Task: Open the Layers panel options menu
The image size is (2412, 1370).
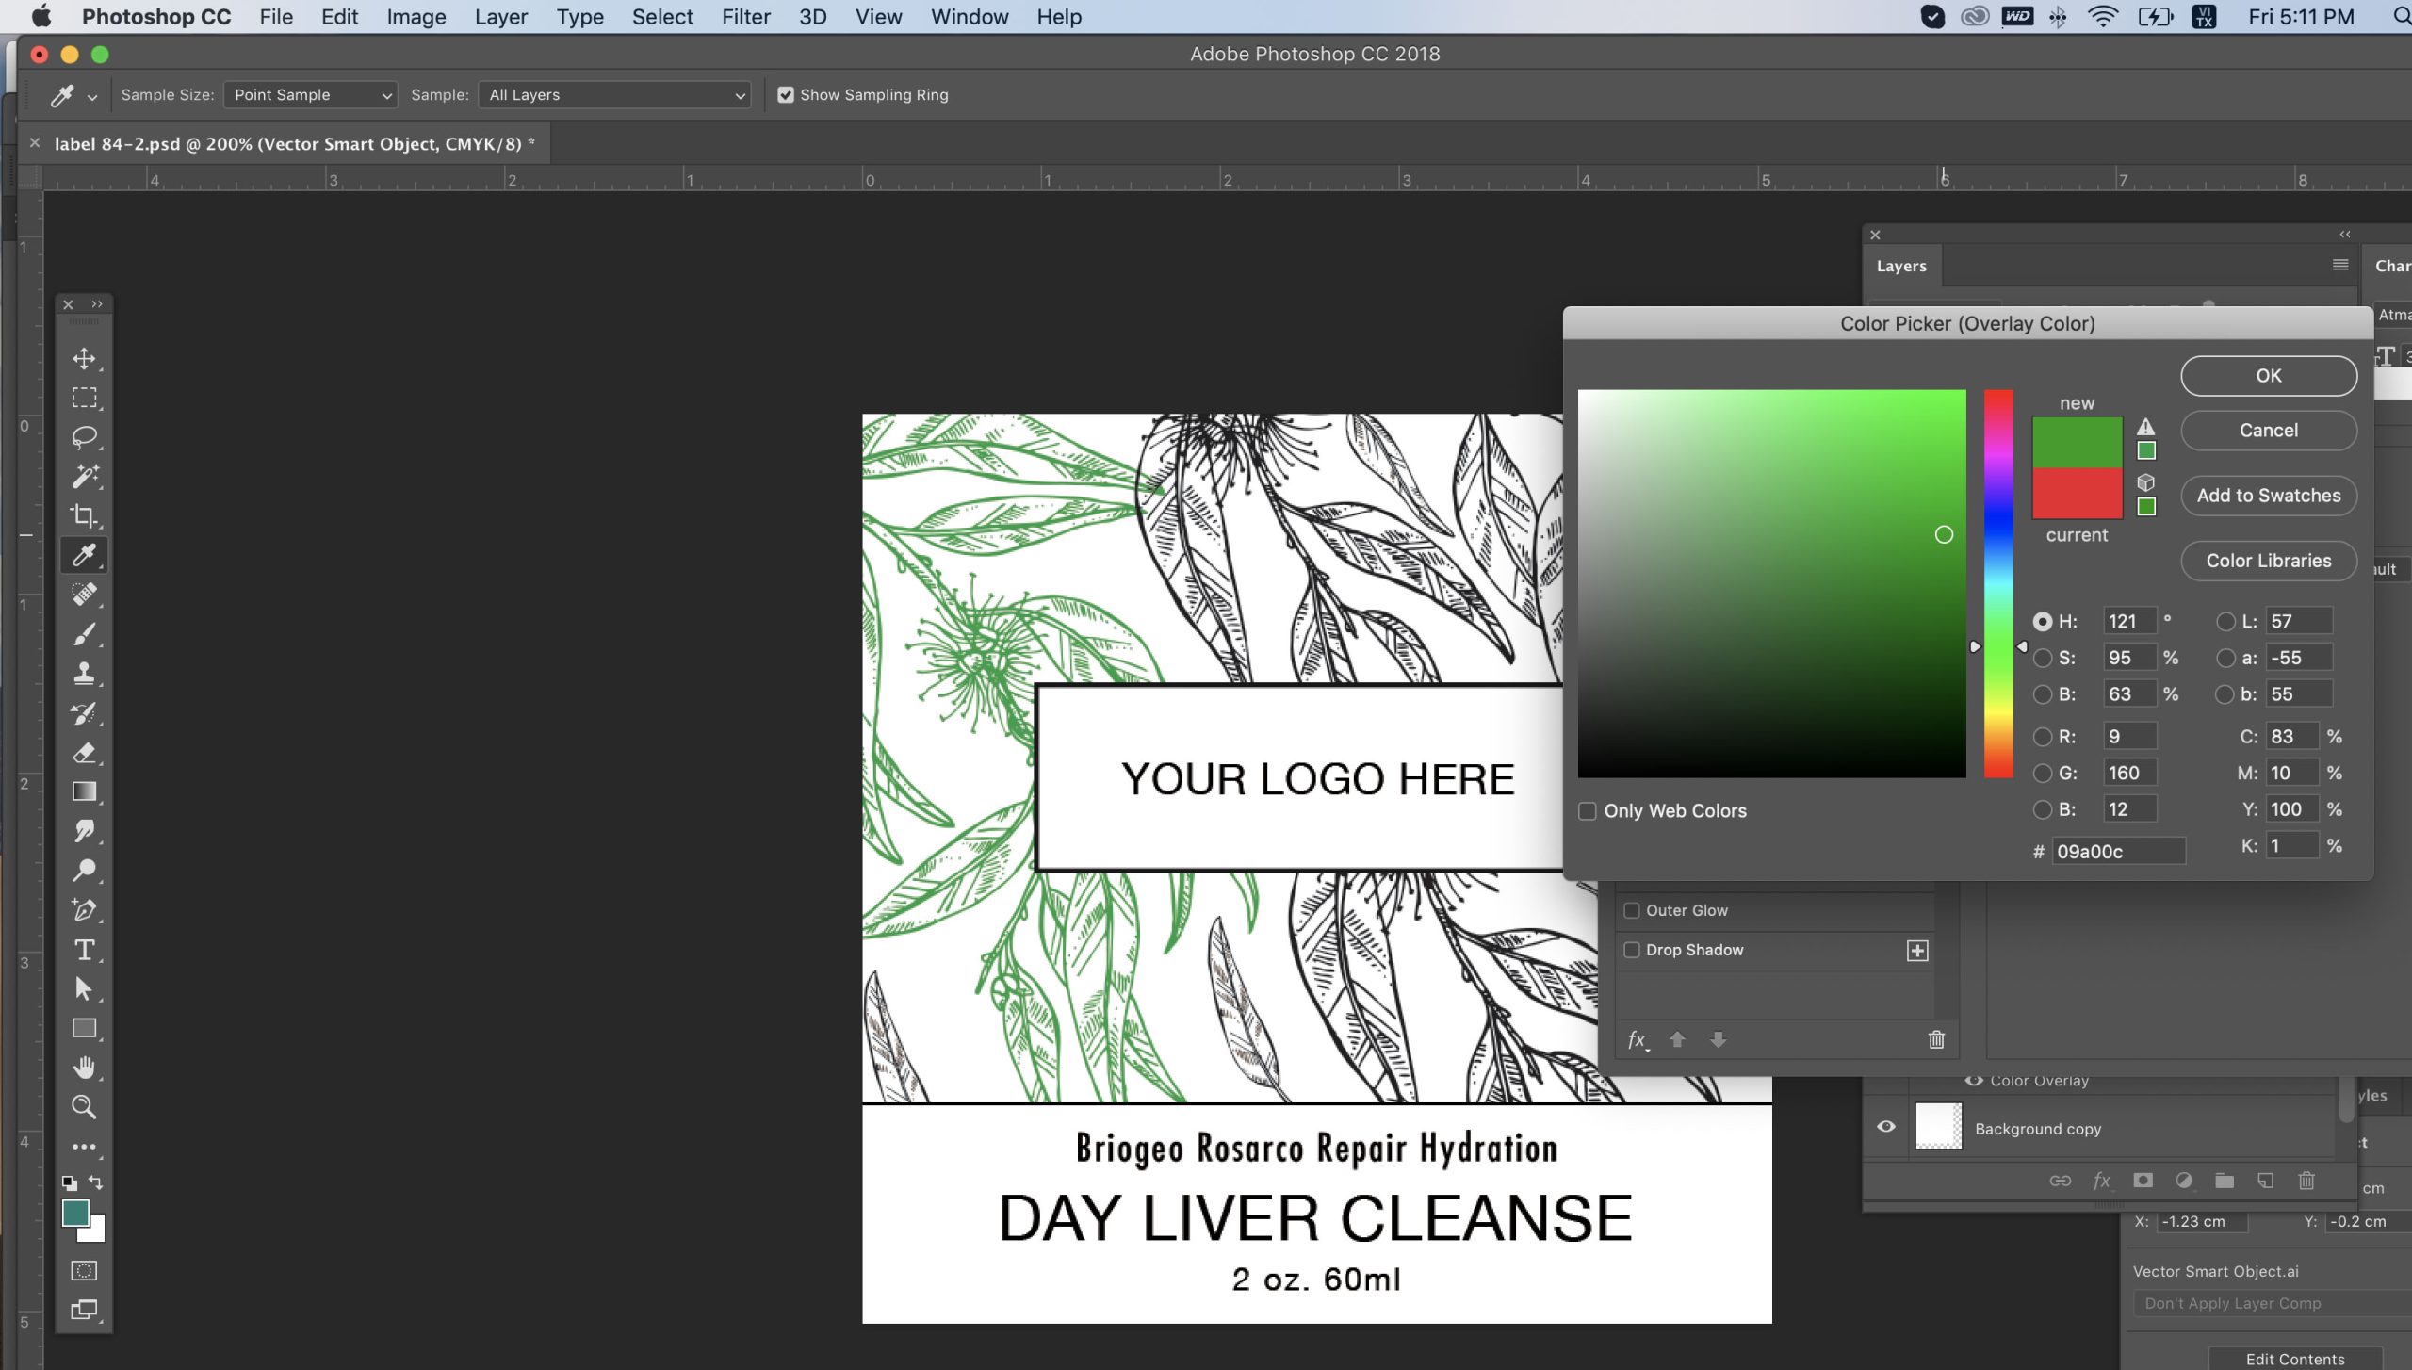Action: 2340,266
